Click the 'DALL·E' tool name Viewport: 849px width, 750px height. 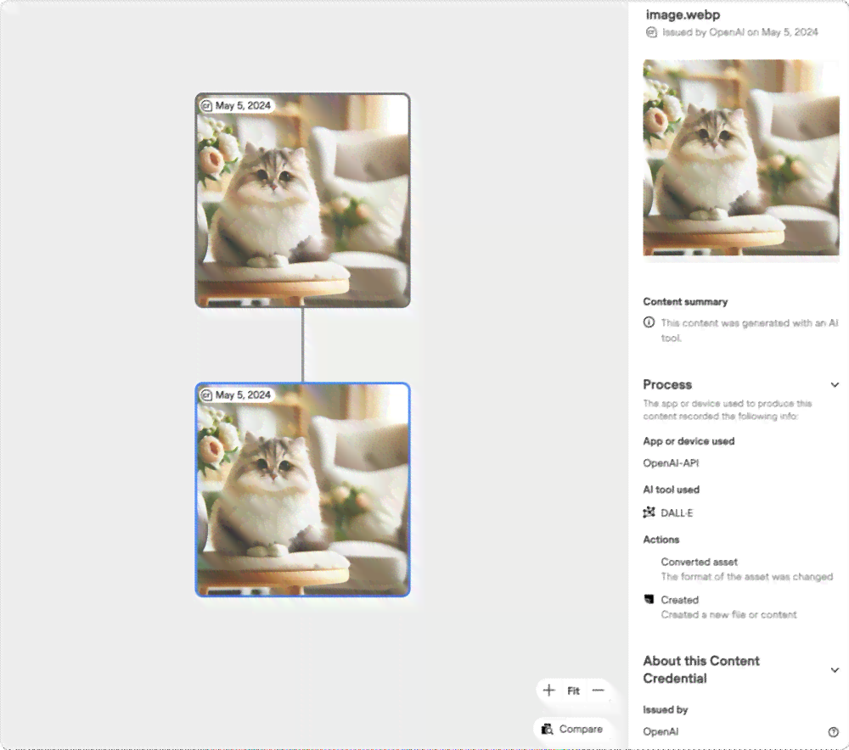[677, 513]
